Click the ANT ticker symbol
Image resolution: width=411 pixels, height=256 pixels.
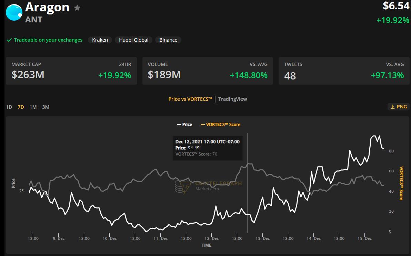[x=33, y=20]
